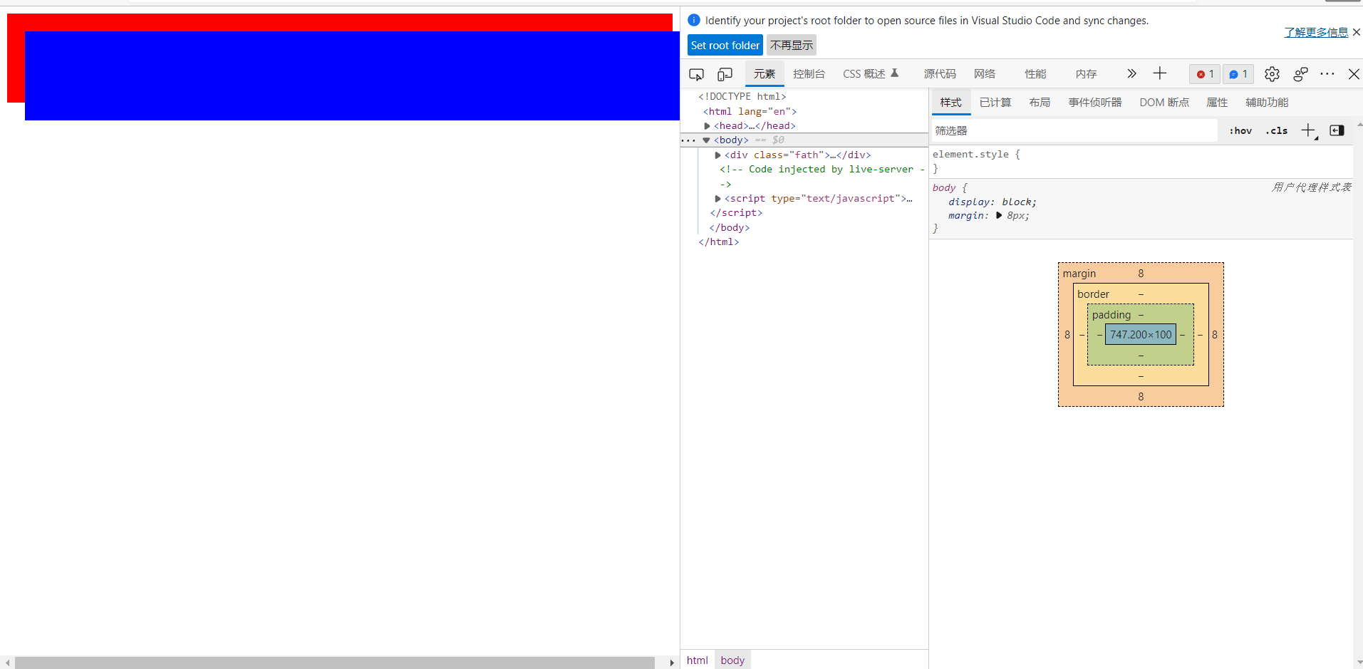This screenshot has height=669, width=1363.
Task: Expand the div with class fath
Action: click(x=717, y=155)
